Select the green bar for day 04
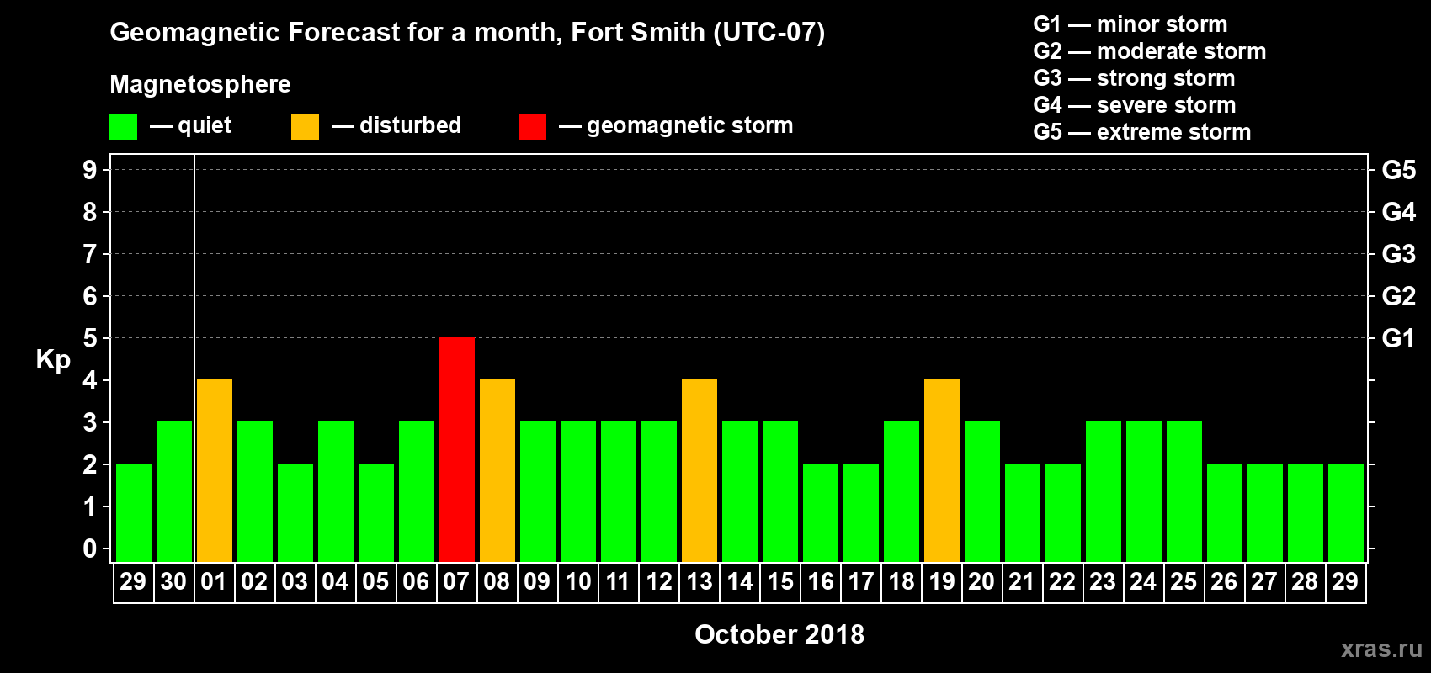Viewport: 1431px width, 673px height. point(336,492)
